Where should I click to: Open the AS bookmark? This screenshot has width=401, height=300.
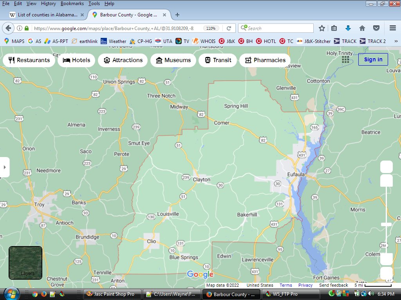pos(34,41)
